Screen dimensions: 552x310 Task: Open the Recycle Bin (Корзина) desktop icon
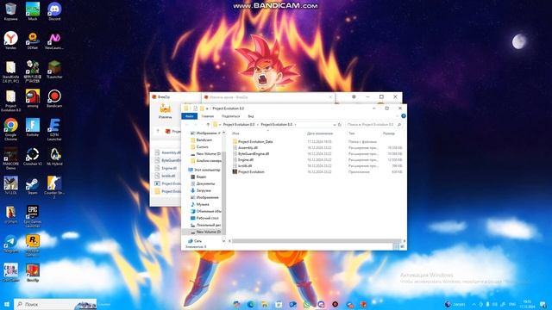[10, 11]
